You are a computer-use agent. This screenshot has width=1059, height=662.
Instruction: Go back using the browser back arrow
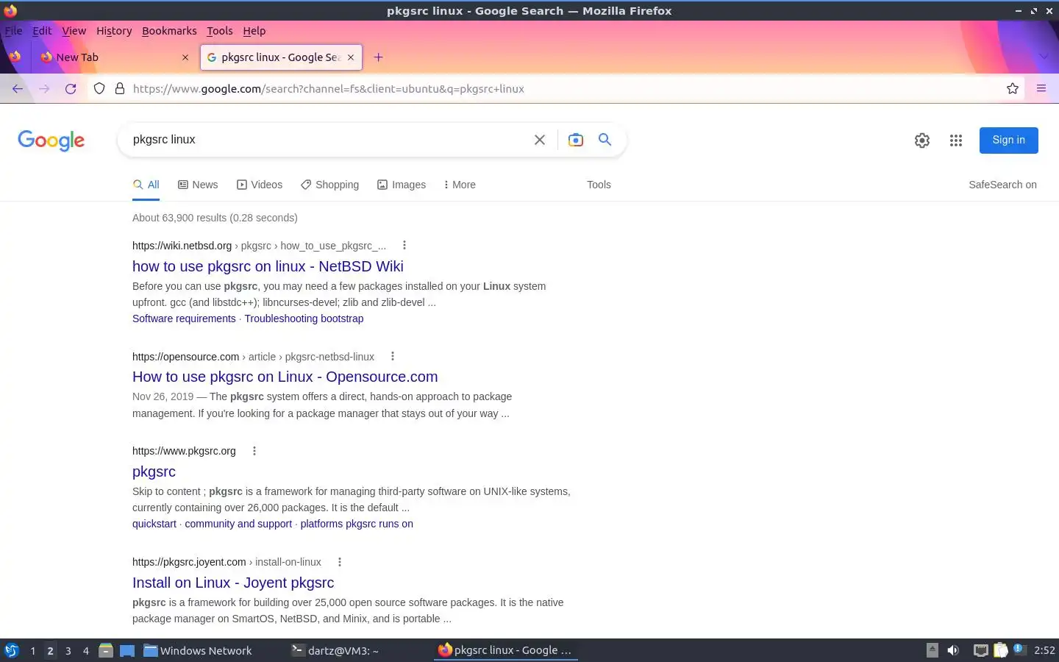[18, 89]
